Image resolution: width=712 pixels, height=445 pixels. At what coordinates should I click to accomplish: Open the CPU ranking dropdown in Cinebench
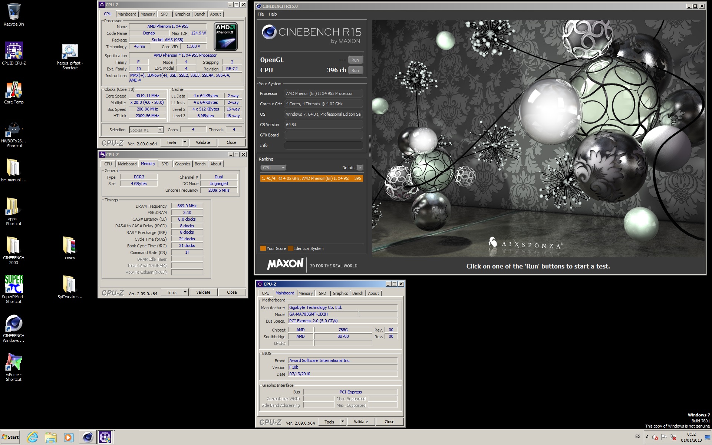click(273, 168)
